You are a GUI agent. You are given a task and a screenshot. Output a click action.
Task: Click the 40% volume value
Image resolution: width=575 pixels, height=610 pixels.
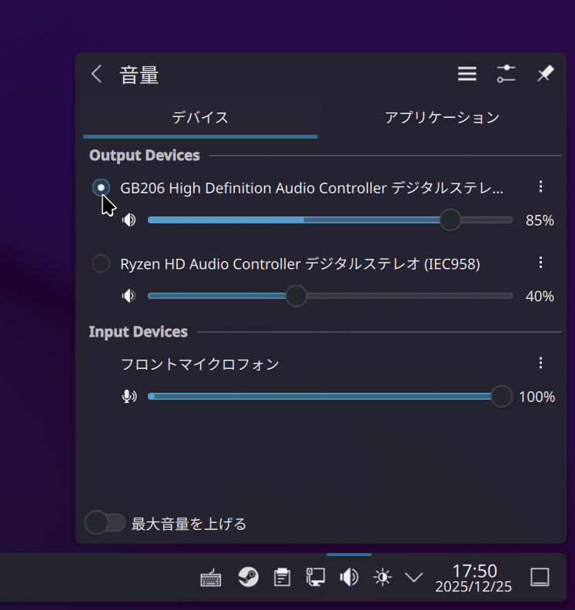(540, 297)
